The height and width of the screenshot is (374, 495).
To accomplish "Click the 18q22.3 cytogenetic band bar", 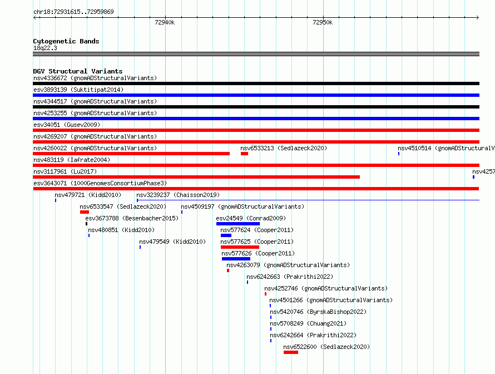I will coord(256,54).
